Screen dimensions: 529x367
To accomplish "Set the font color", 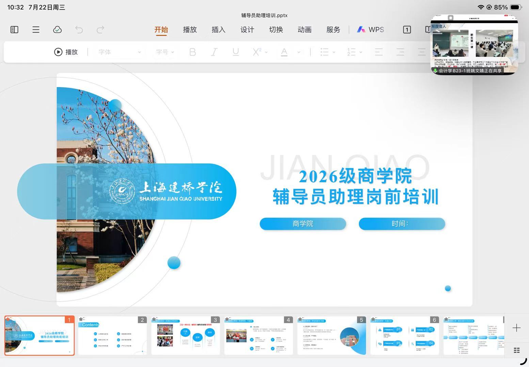I will [284, 52].
